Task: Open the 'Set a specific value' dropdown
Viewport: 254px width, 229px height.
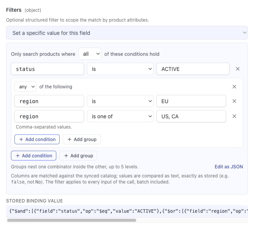Action: point(127,33)
